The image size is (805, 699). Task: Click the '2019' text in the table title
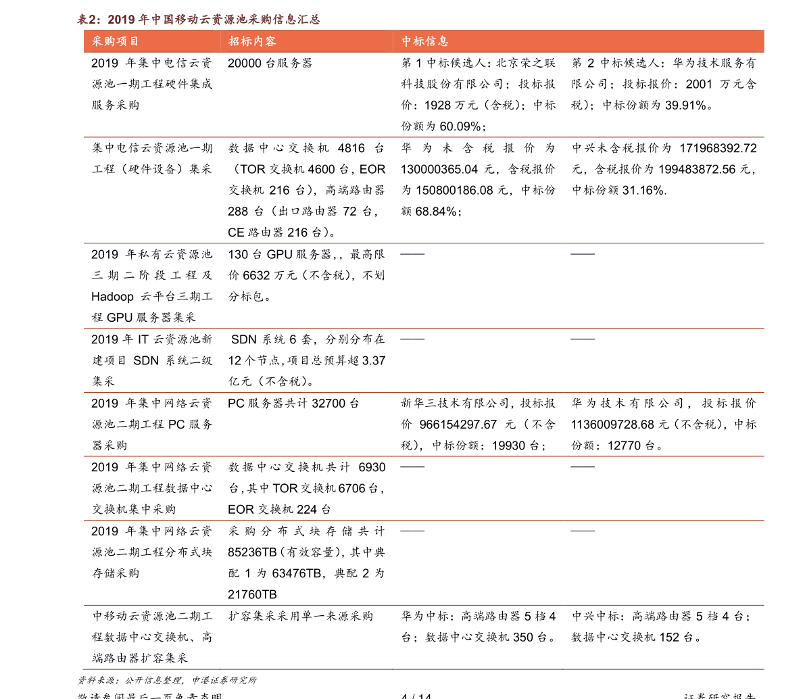point(122,20)
